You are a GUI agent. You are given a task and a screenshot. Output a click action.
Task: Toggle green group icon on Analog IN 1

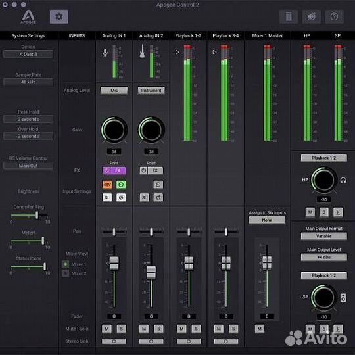121,185
